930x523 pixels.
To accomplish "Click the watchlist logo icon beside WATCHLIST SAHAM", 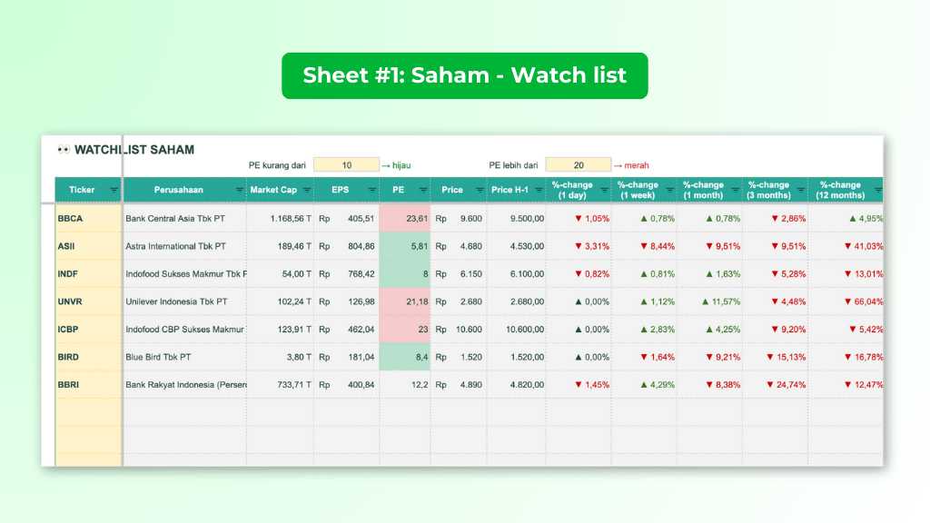I will pyautogui.click(x=63, y=149).
